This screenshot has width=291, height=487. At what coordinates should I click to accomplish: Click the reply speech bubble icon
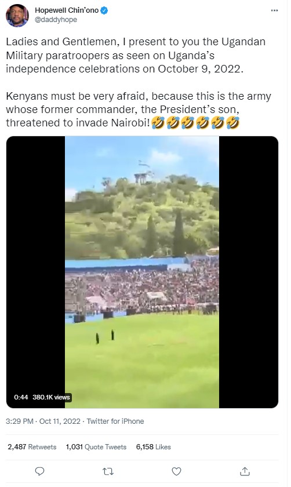40,471
